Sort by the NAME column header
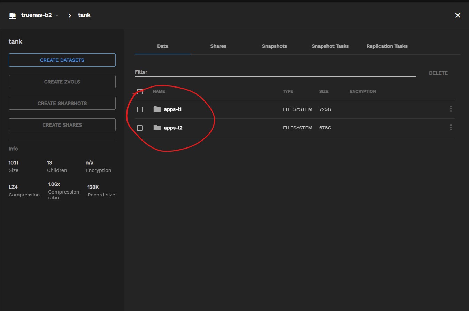 (x=159, y=91)
